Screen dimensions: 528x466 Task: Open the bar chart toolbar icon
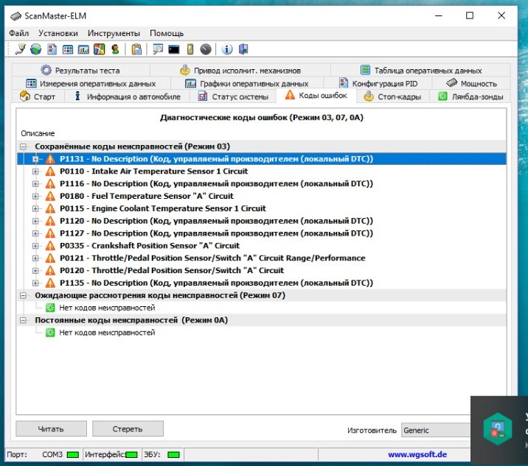tap(83, 49)
